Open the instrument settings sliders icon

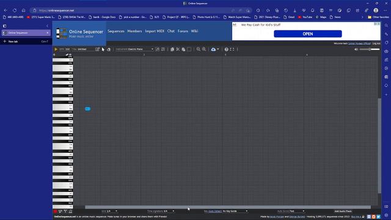pos(163,50)
